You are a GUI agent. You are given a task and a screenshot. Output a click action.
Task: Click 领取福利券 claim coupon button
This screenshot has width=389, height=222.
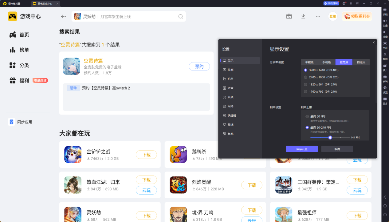tap(357, 16)
